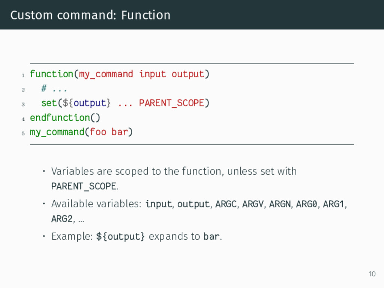Click 'endfunction()' on line 4
Image resolution: width=384 pixels, height=288 pixels.
click(x=65, y=118)
